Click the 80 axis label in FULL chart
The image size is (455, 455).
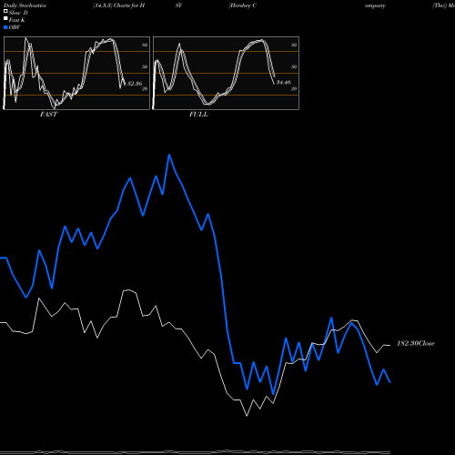pyautogui.click(x=294, y=45)
